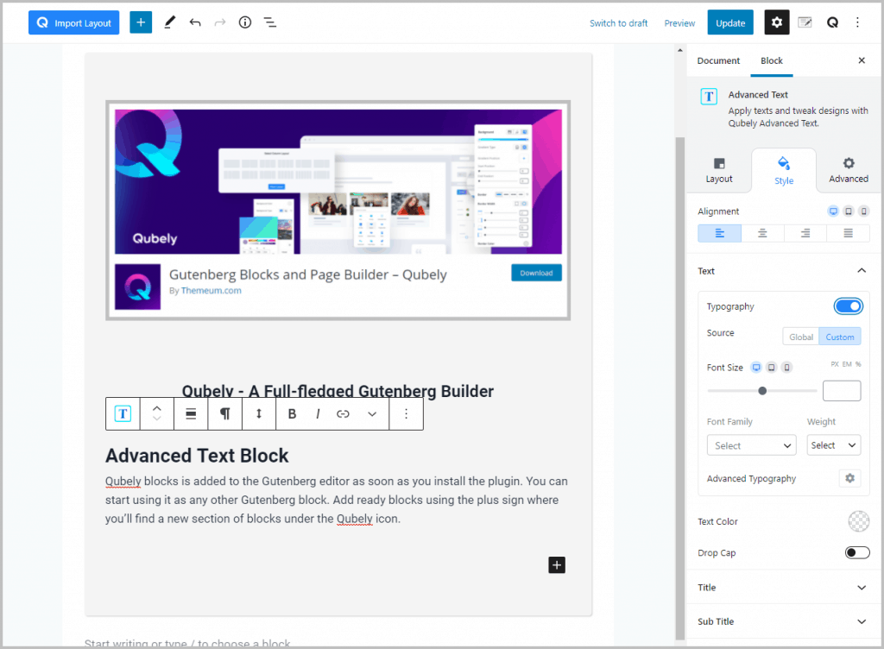Toggle the settings gear sidebar
Viewport: 884px width, 649px height.
click(x=777, y=22)
